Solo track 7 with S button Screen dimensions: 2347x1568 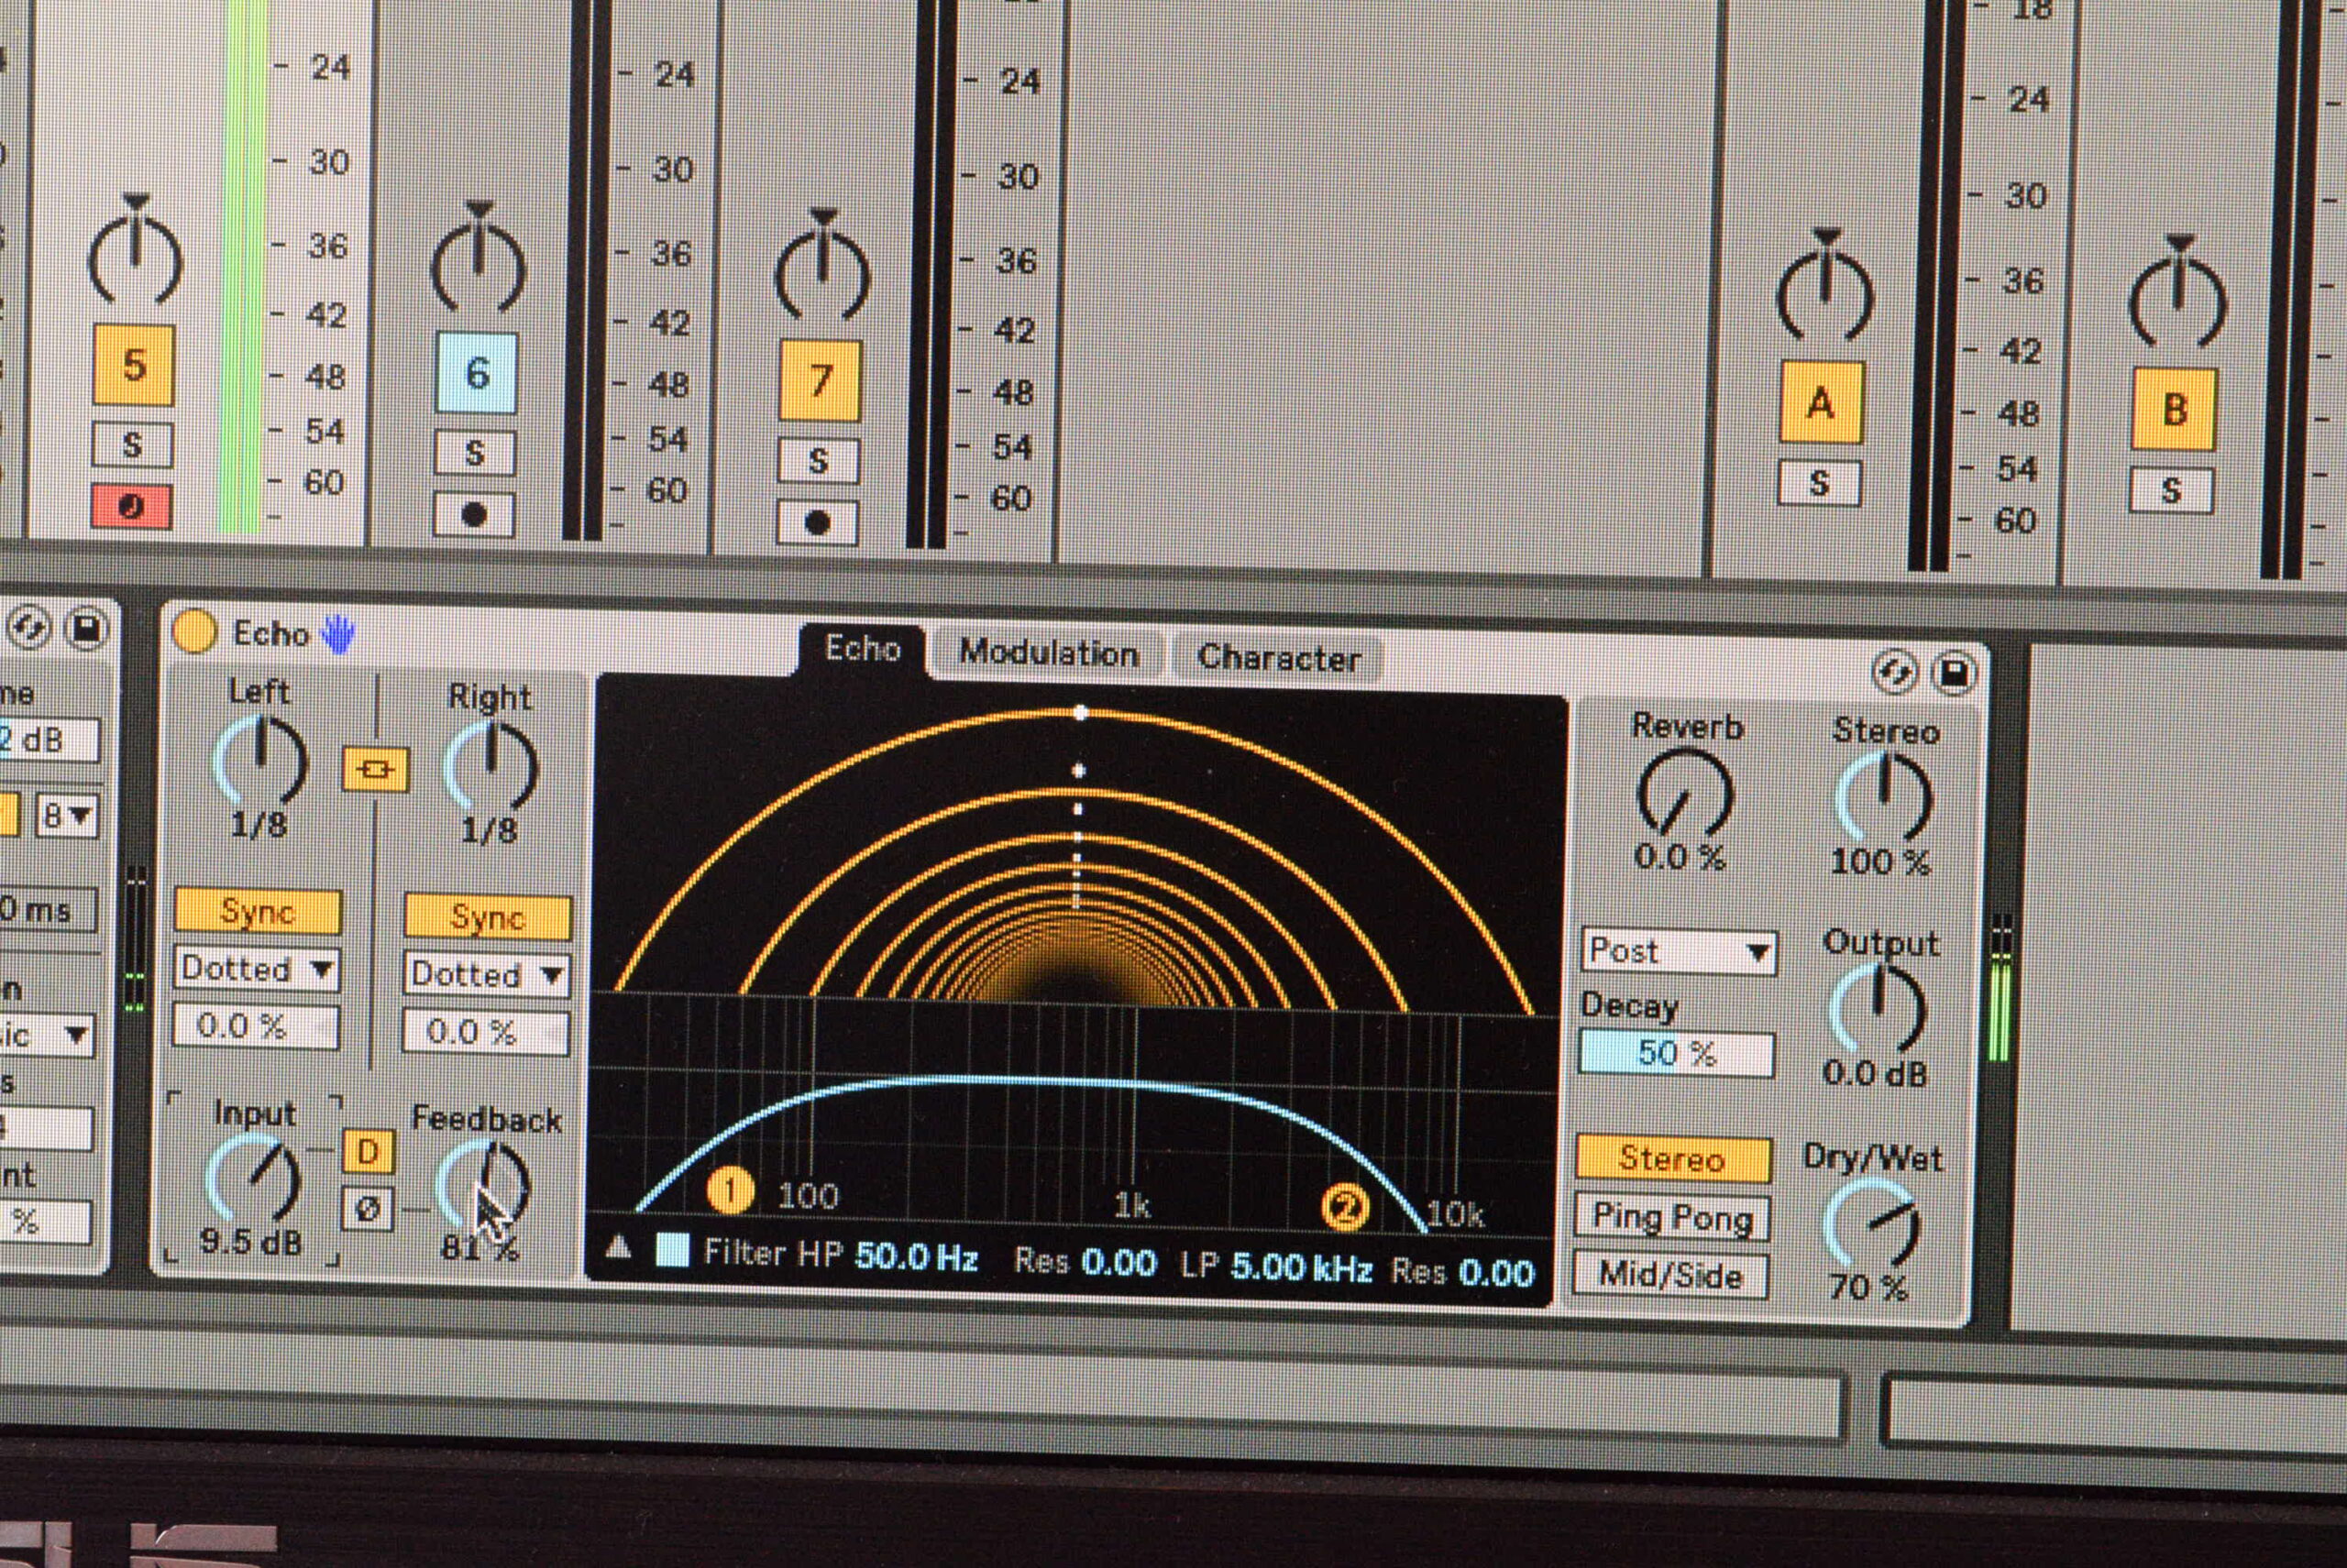tap(819, 461)
